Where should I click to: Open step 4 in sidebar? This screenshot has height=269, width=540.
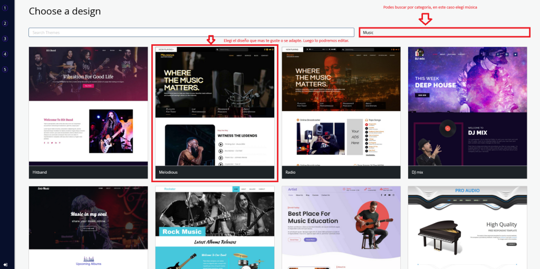coord(5,54)
